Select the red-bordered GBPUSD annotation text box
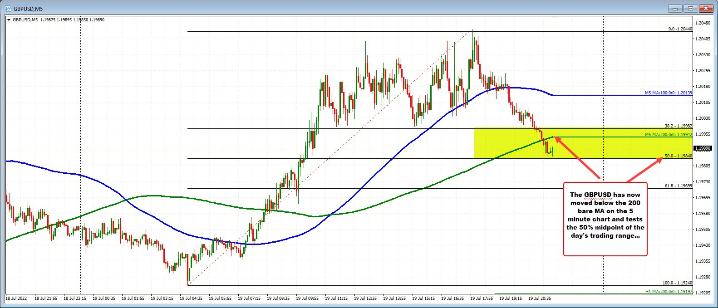This screenshot has height=308, width=718. [605, 219]
